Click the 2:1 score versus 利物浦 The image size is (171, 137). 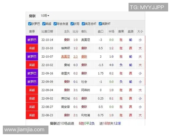click(x=76, y=115)
